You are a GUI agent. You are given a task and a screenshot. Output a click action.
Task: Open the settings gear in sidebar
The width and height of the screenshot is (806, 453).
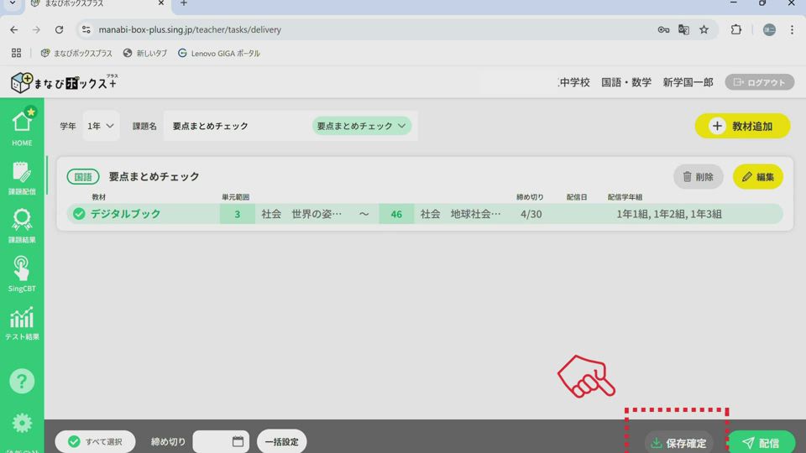[22, 423]
